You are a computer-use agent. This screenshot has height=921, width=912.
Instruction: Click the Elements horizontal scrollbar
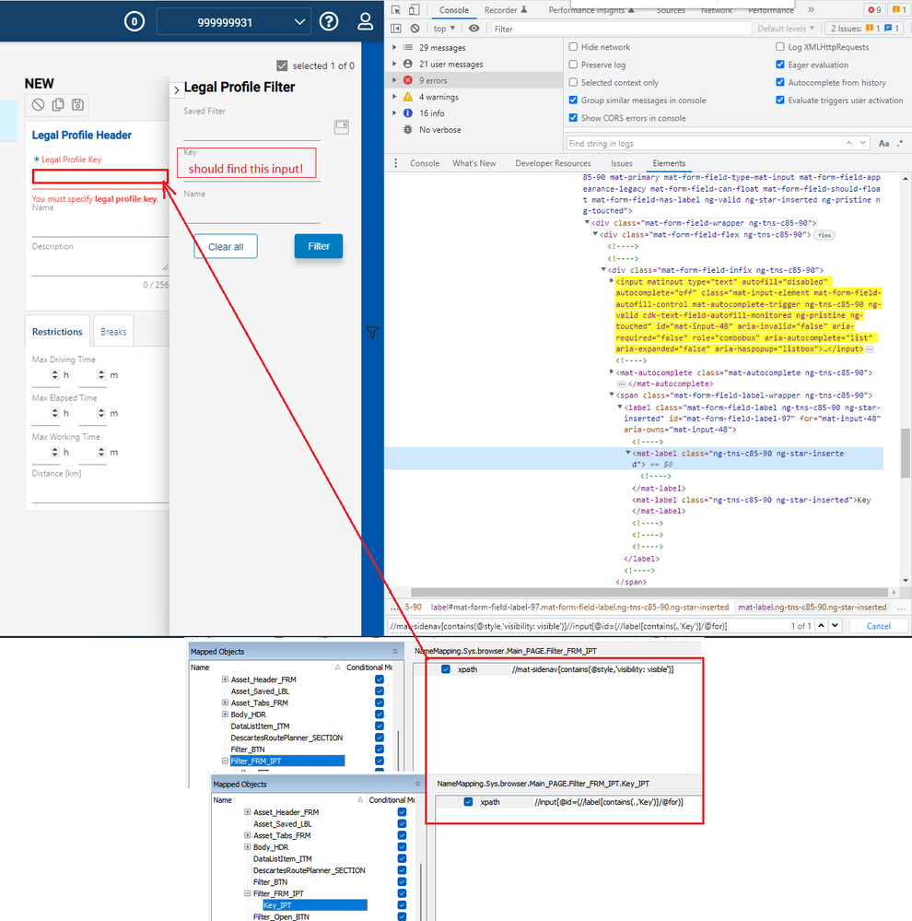tap(649, 592)
